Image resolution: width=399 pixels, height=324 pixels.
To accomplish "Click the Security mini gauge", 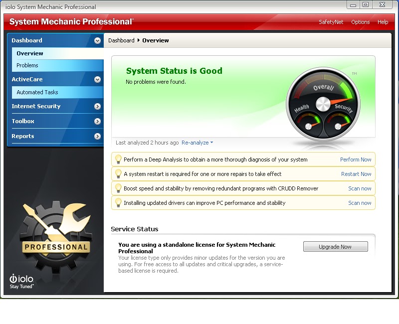I will [338, 124].
